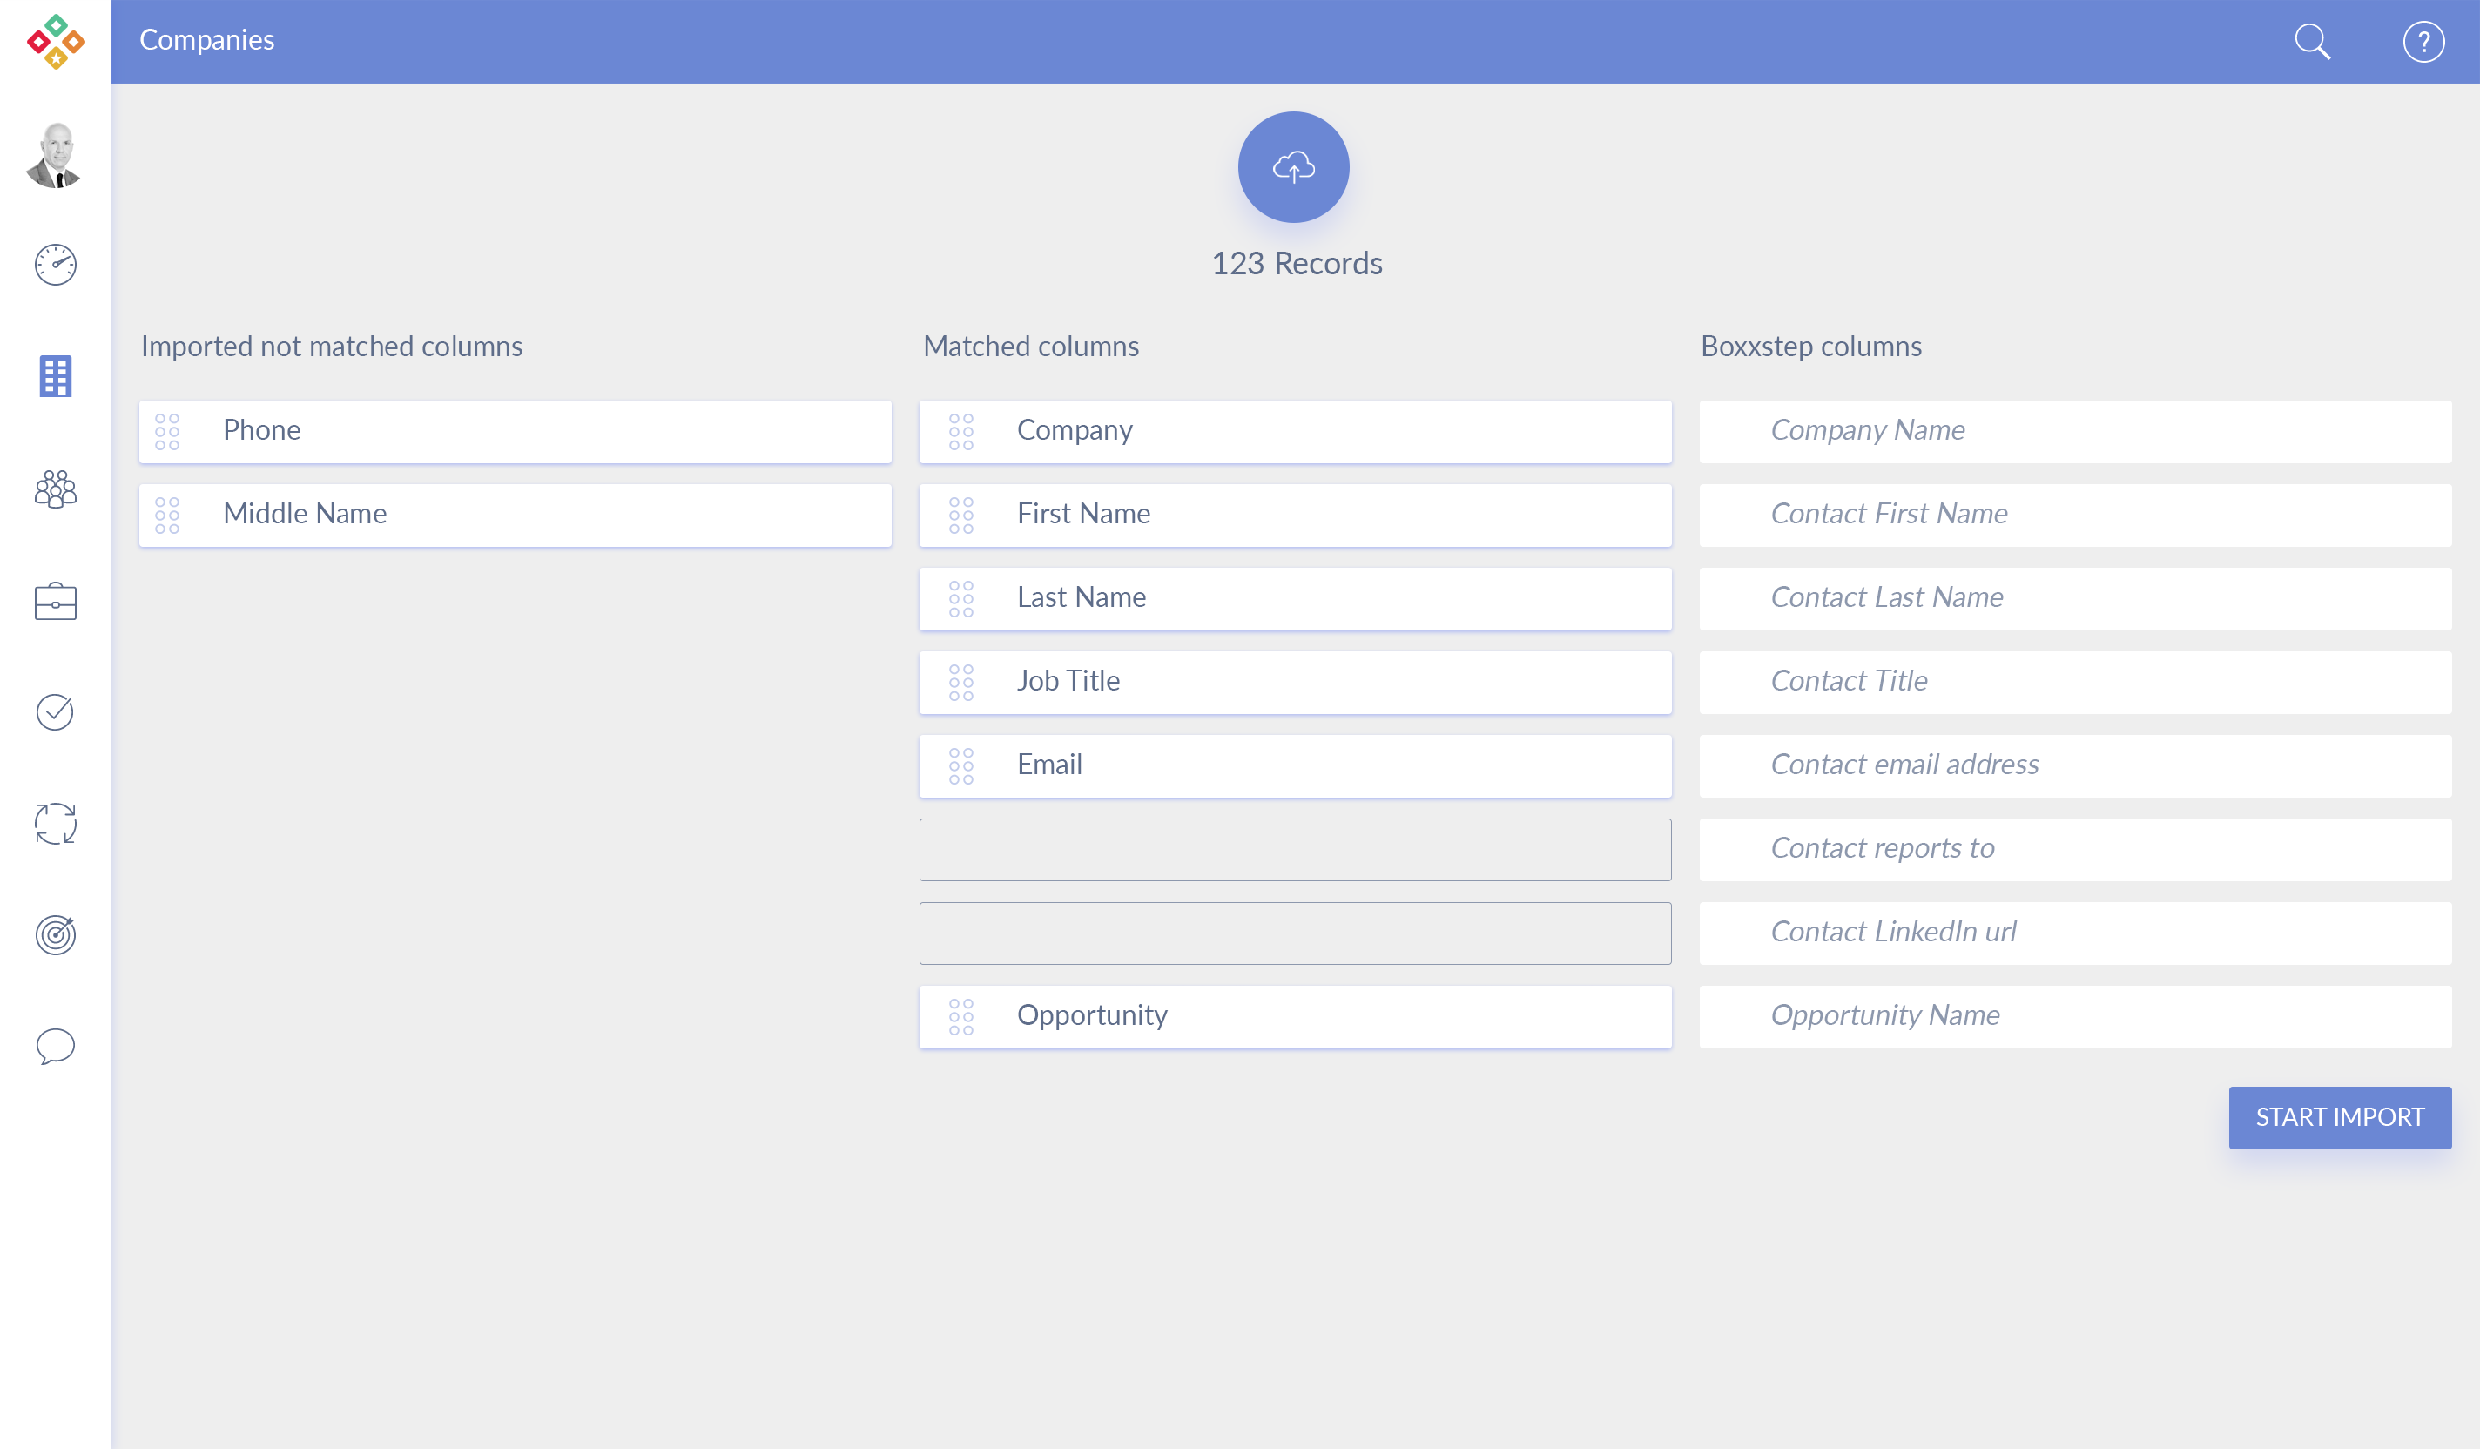
Task: Click the empty slot beside Contact LinkedIn url
Action: [x=1294, y=933]
